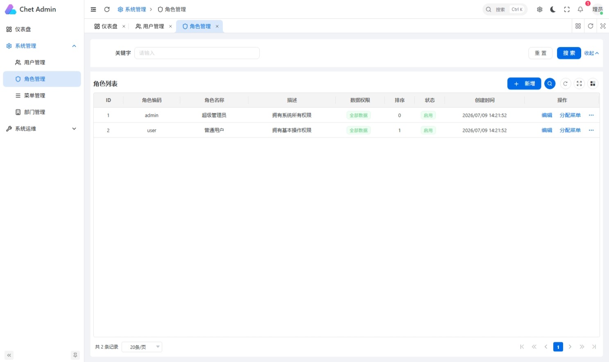
Task: Click 分配菜单 for the admin role
Action: (570, 115)
